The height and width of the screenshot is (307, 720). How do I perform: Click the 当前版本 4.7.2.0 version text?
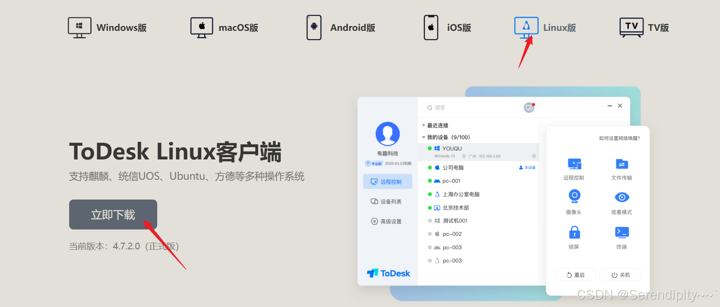pyautogui.click(x=124, y=246)
